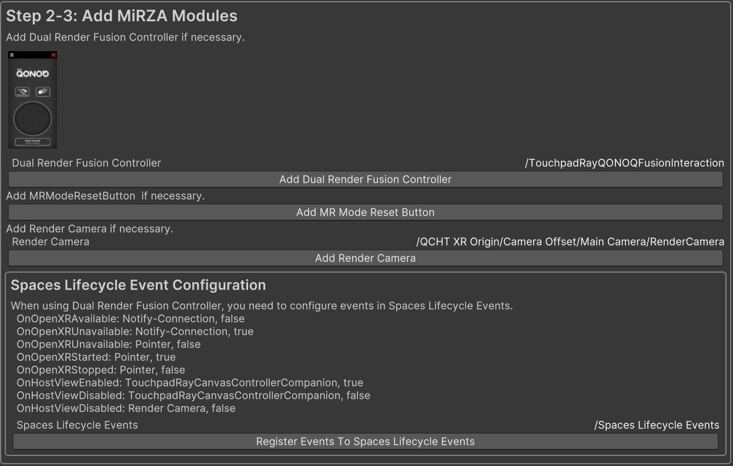The image size is (733, 466).
Task: Click Add Dual Render Fusion Controller
Action: pos(364,179)
